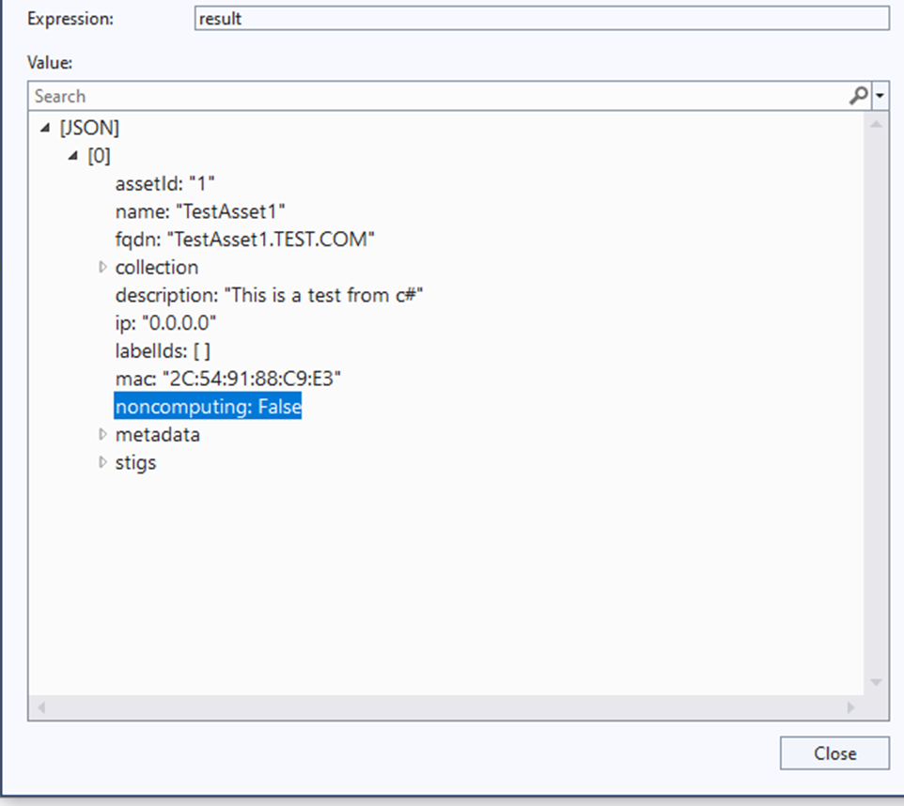The image size is (904, 806).
Task: Click the highlighted noncomputing entry
Action: coord(207,406)
